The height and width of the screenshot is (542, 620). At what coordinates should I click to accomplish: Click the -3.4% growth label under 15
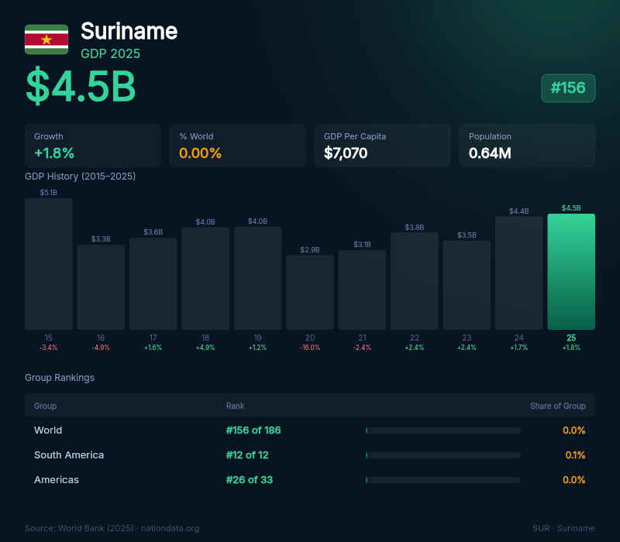click(49, 348)
